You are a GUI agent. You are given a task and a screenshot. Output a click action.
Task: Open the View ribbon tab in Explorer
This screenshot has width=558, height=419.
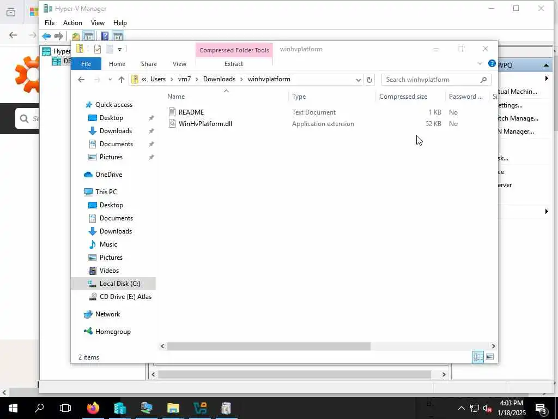(179, 64)
